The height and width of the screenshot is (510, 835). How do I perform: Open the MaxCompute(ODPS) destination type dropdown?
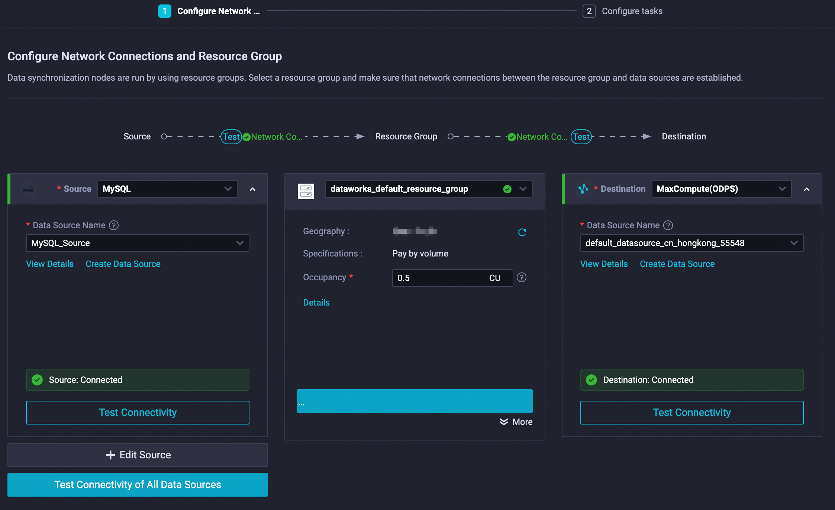721,189
